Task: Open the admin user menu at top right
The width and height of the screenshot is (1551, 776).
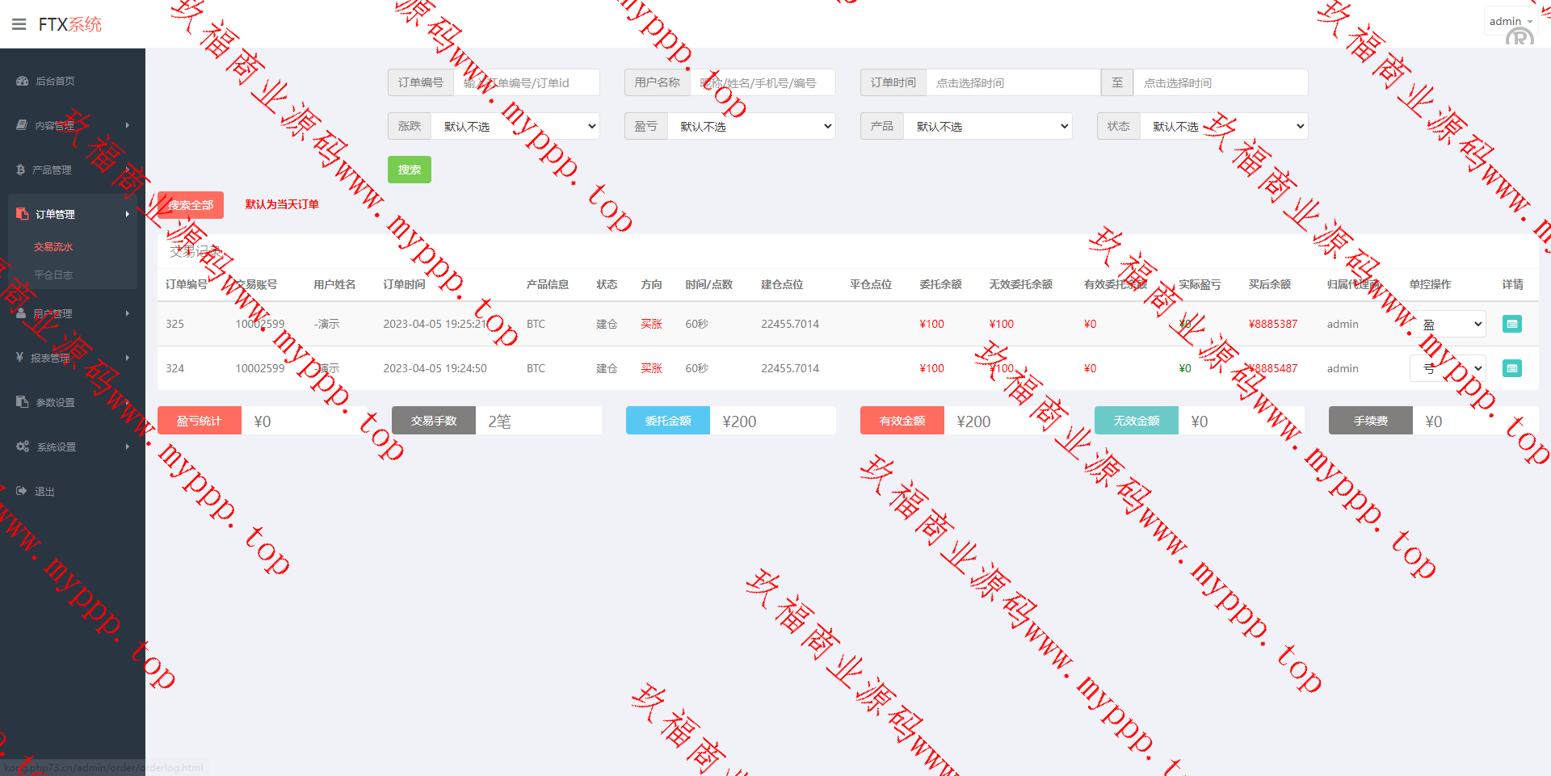Action: pyautogui.click(x=1509, y=22)
